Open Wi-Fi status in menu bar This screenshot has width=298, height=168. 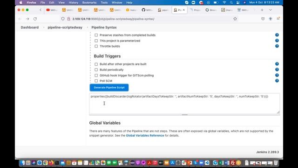click(x=224, y=2)
